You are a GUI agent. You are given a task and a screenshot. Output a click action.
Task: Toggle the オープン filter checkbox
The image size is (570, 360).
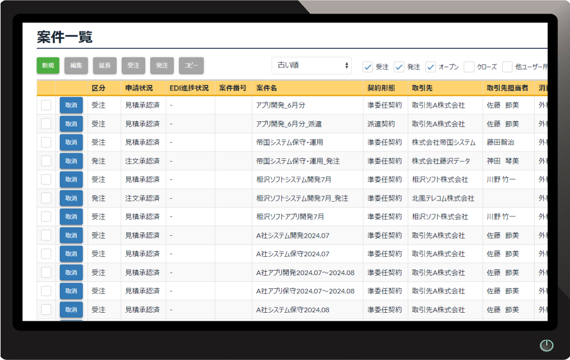tap(430, 67)
